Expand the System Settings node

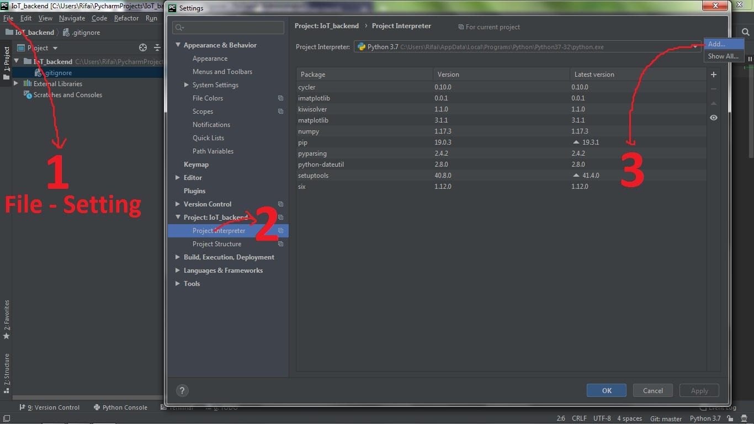pos(187,85)
